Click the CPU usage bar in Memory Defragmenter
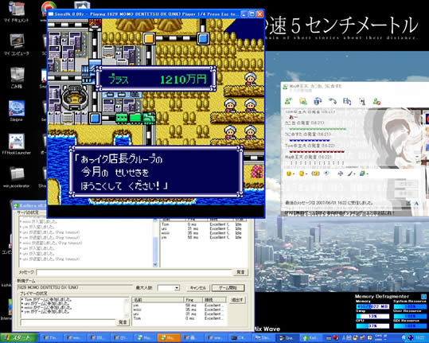 tap(372, 325)
